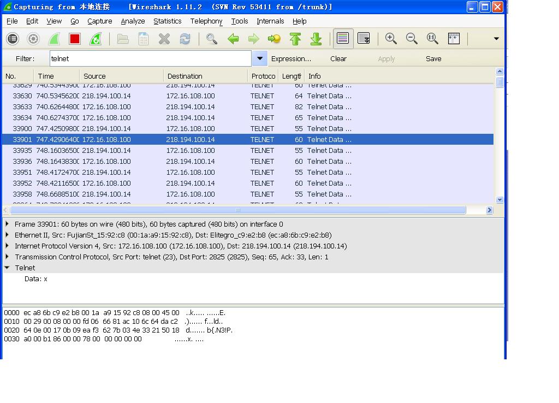Expand Internet Protocol Version 4 row

[7, 246]
